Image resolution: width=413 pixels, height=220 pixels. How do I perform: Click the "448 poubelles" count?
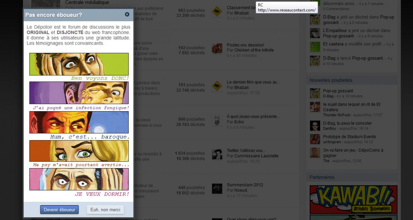[x=191, y=187]
